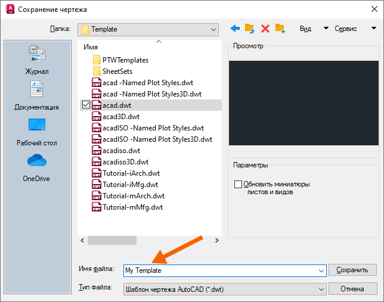Select the acad.dwt file name
This screenshot has height=302, width=384.
117,105
